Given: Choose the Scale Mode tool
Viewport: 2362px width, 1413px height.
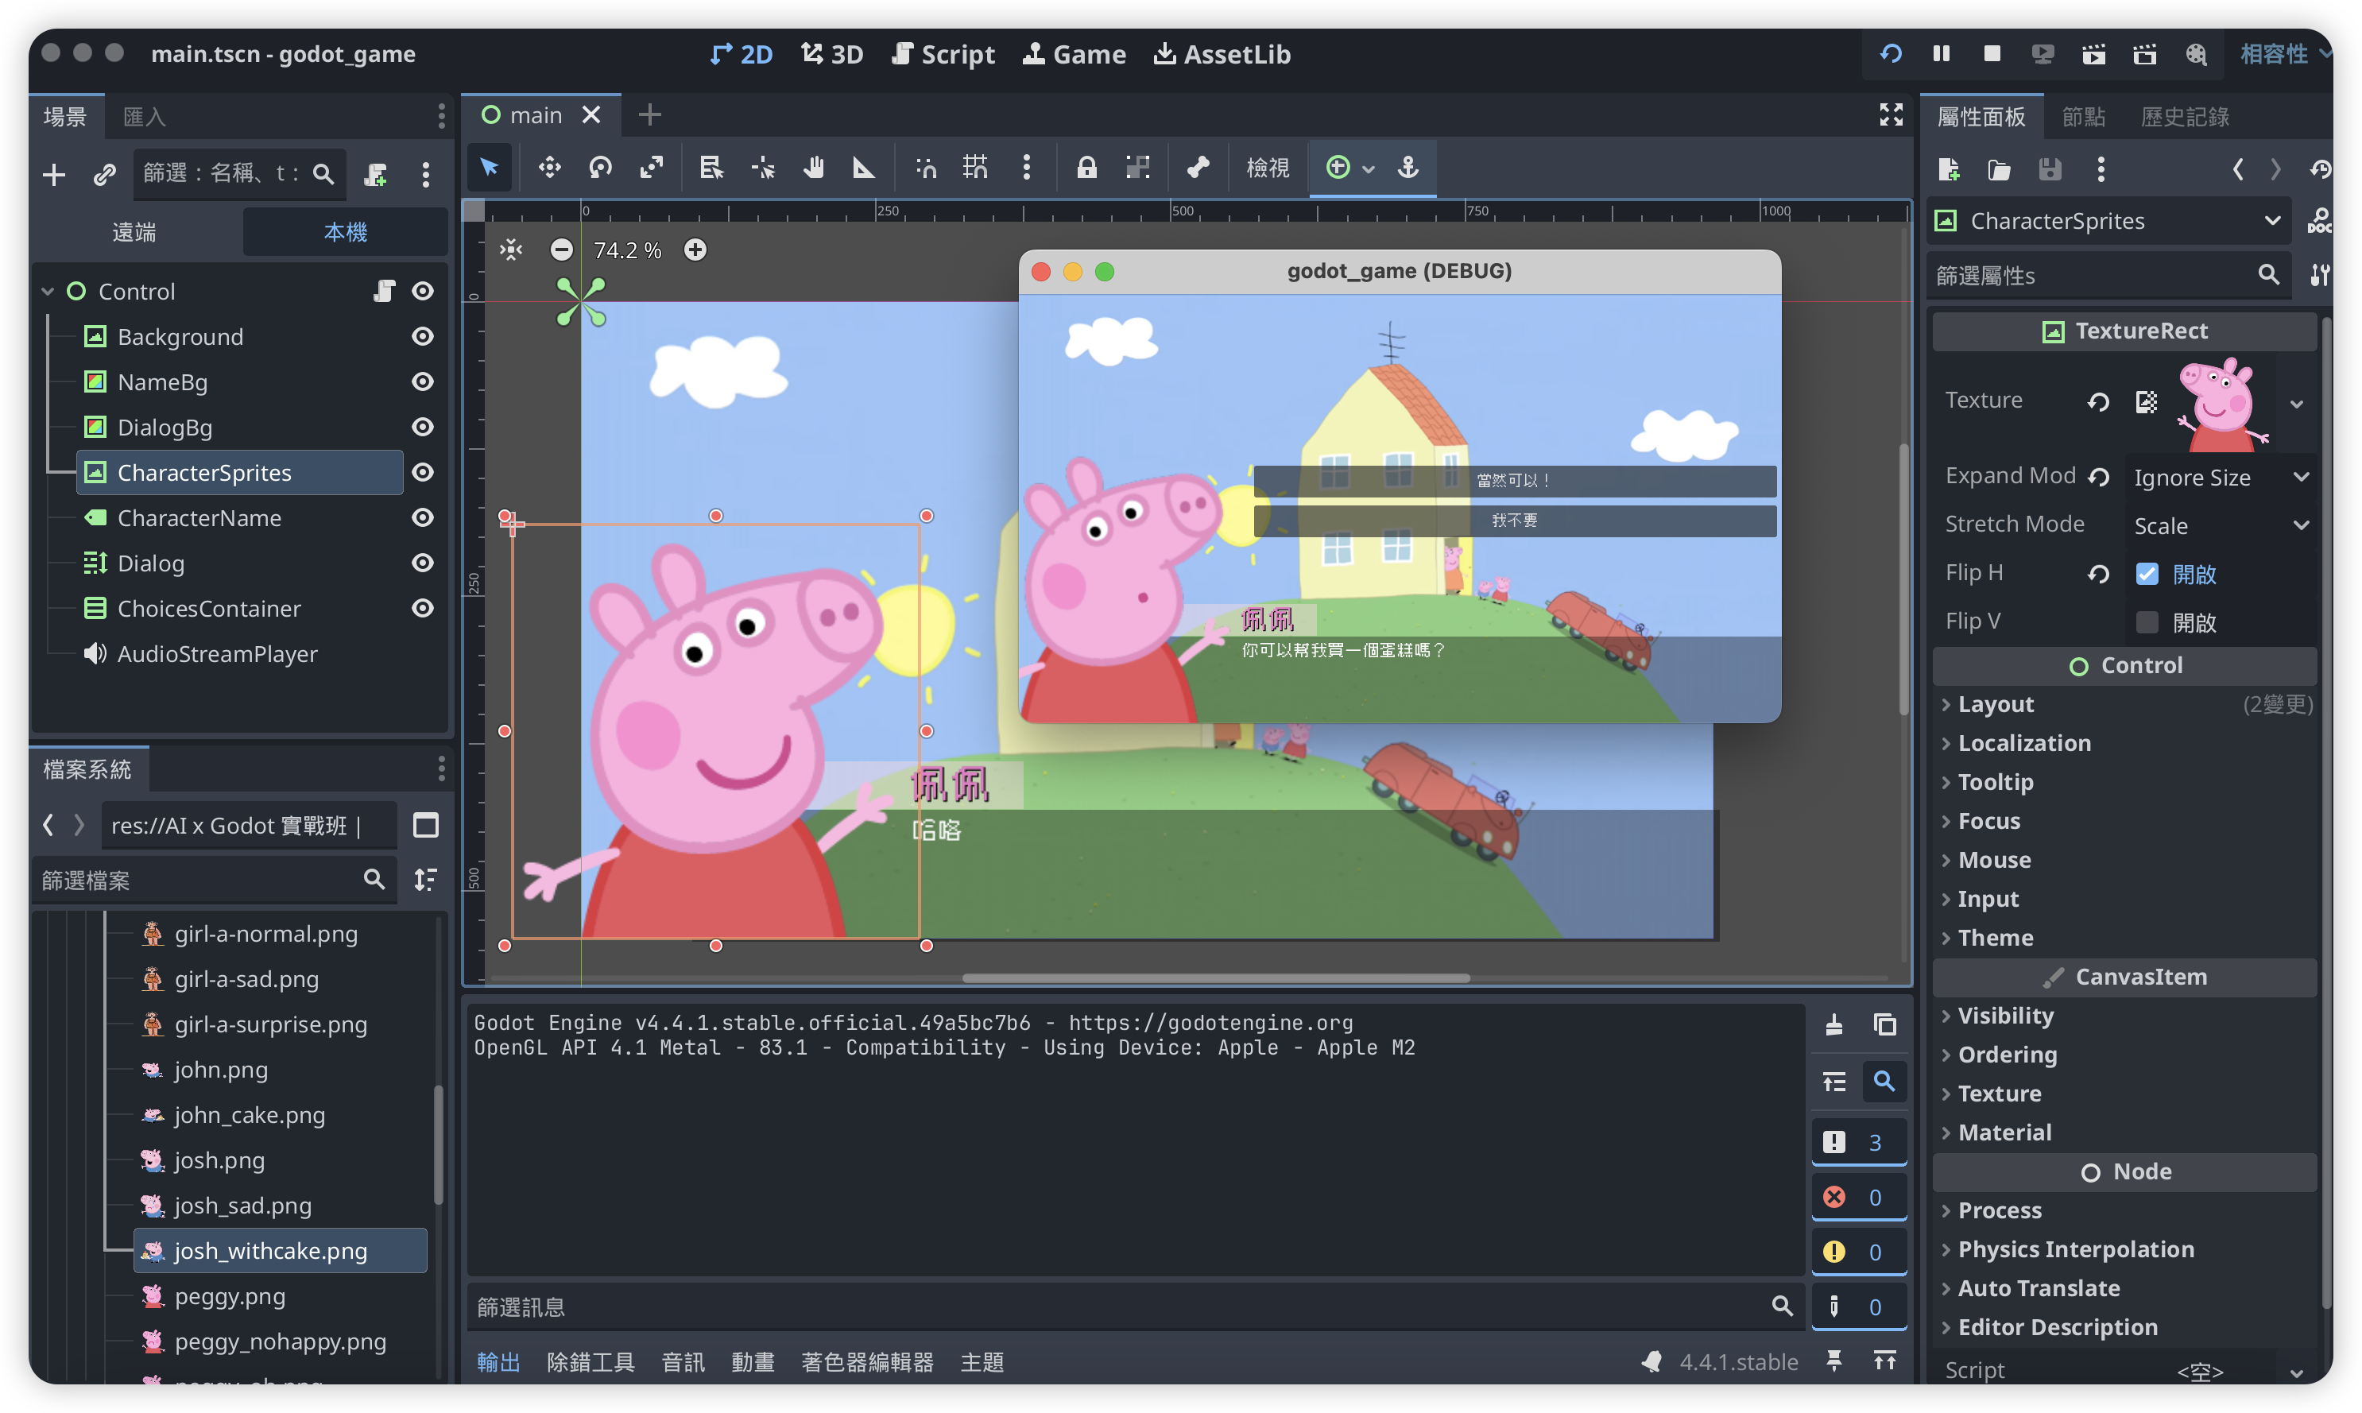Looking at the screenshot, I should (x=651, y=168).
